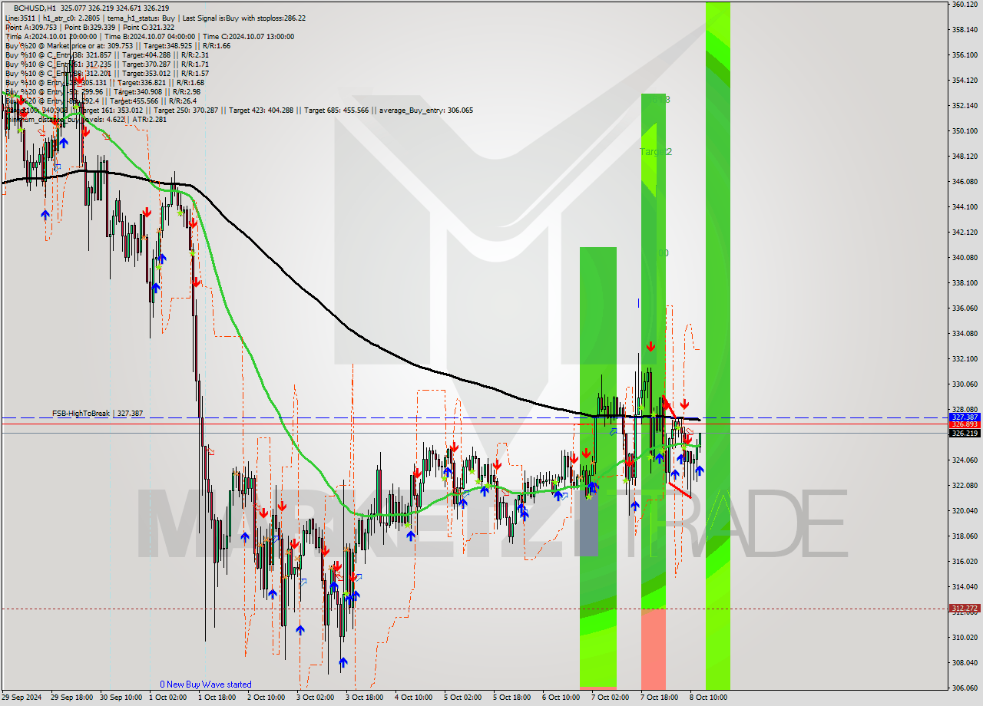The image size is (983, 706).
Task: Click the 344.100 price axis label
Action: 965,207
